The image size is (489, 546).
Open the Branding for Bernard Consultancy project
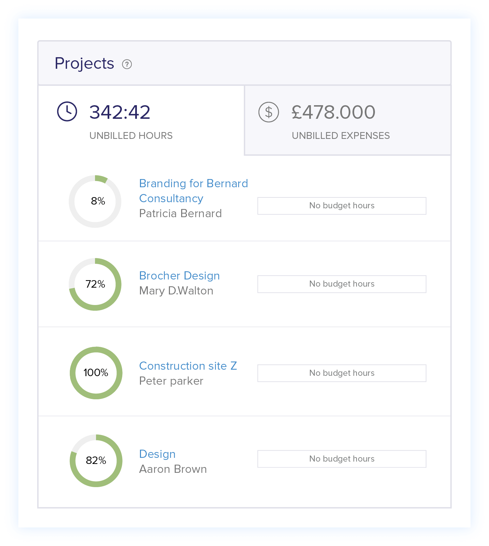194,191
